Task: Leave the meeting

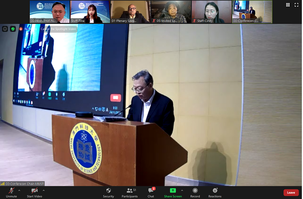Action: point(291,192)
